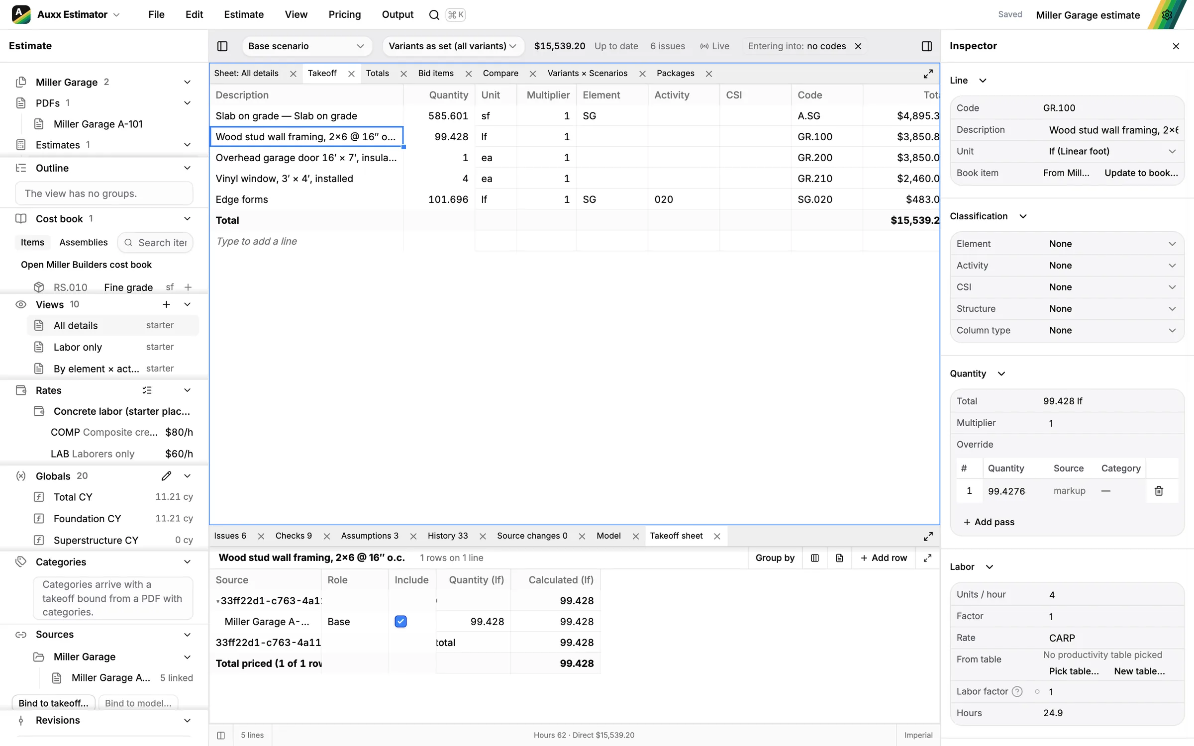Delete override pass 1 with trash icon
The width and height of the screenshot is (1194, 746).
1159,491
